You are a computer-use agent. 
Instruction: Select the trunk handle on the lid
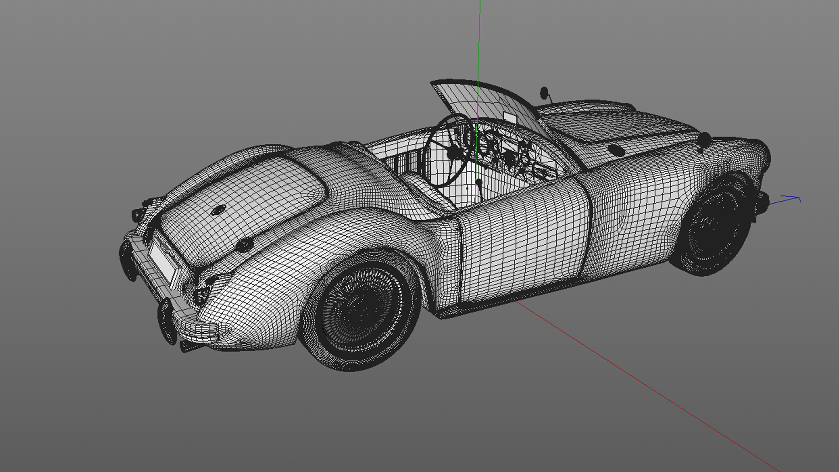245,244
